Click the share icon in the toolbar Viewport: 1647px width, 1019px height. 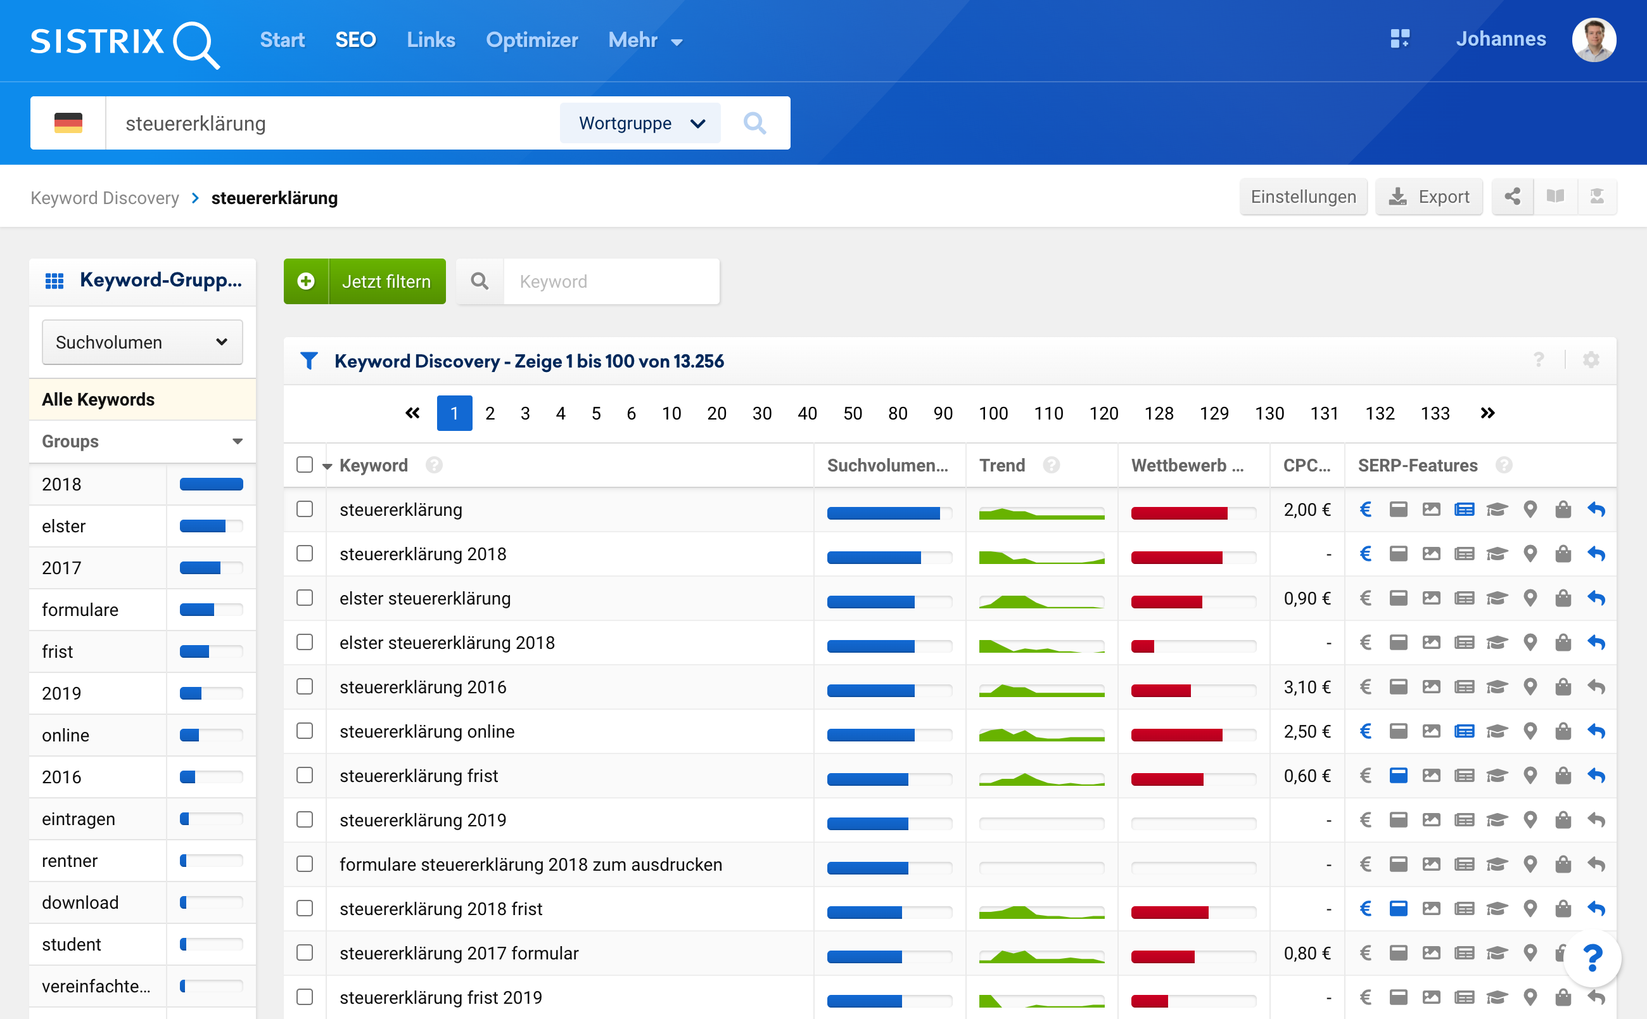1511,197
